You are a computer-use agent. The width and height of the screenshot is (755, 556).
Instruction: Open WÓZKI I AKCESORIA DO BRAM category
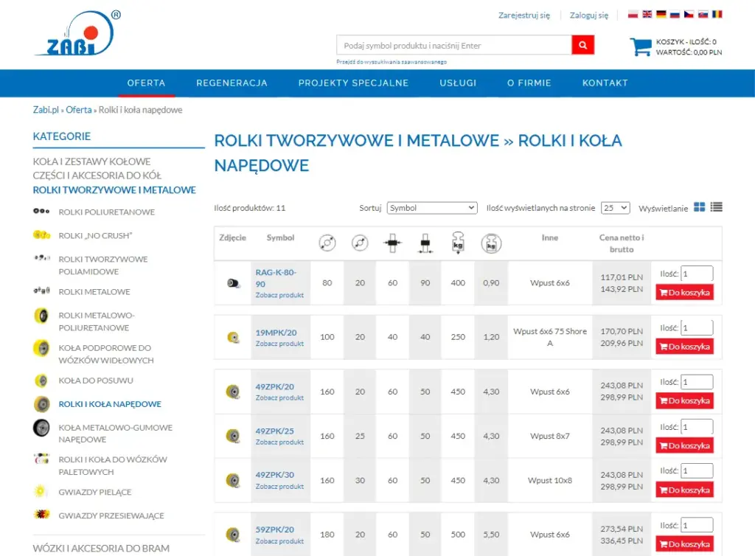coord(101,549)
